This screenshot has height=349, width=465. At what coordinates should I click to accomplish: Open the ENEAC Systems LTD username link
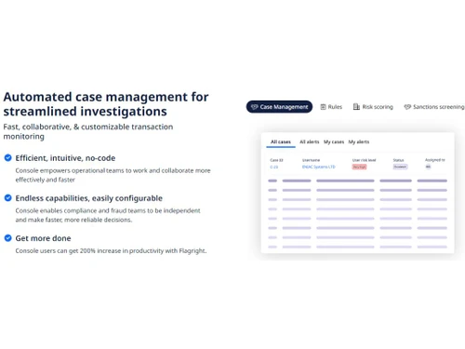(x=319, y=167)
